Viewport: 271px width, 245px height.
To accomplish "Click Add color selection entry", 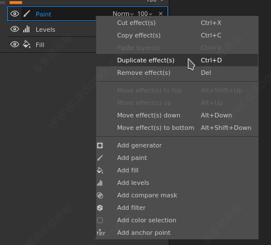I will pos(177,220).
